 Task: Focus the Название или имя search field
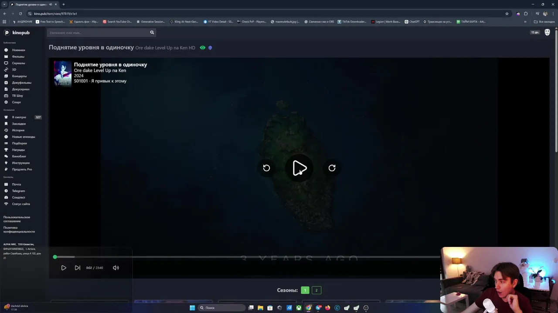(x=98, y=33)
